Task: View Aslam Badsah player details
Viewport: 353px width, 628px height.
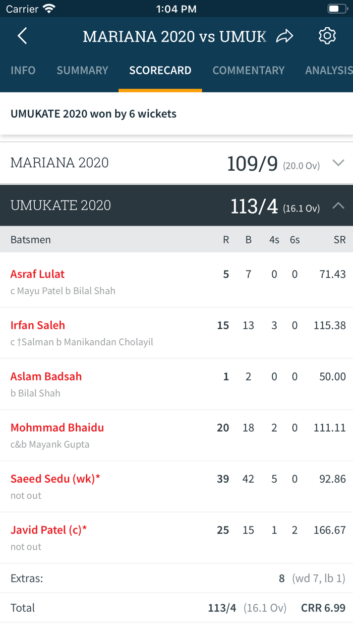Action: (x=46, y=376)
